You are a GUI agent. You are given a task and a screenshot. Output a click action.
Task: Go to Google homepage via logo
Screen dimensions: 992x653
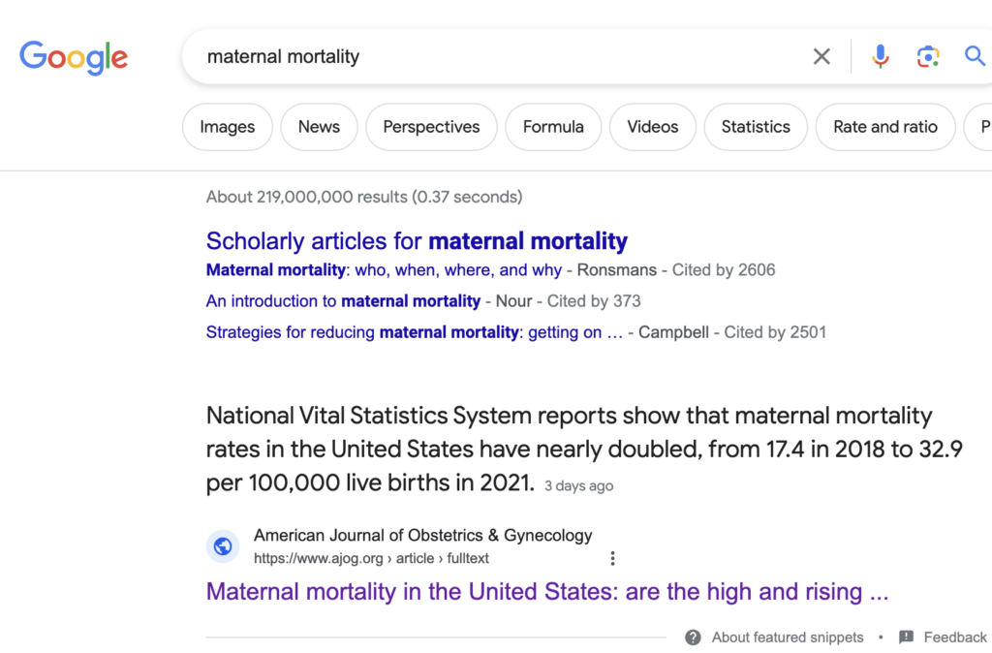point(74,57)
